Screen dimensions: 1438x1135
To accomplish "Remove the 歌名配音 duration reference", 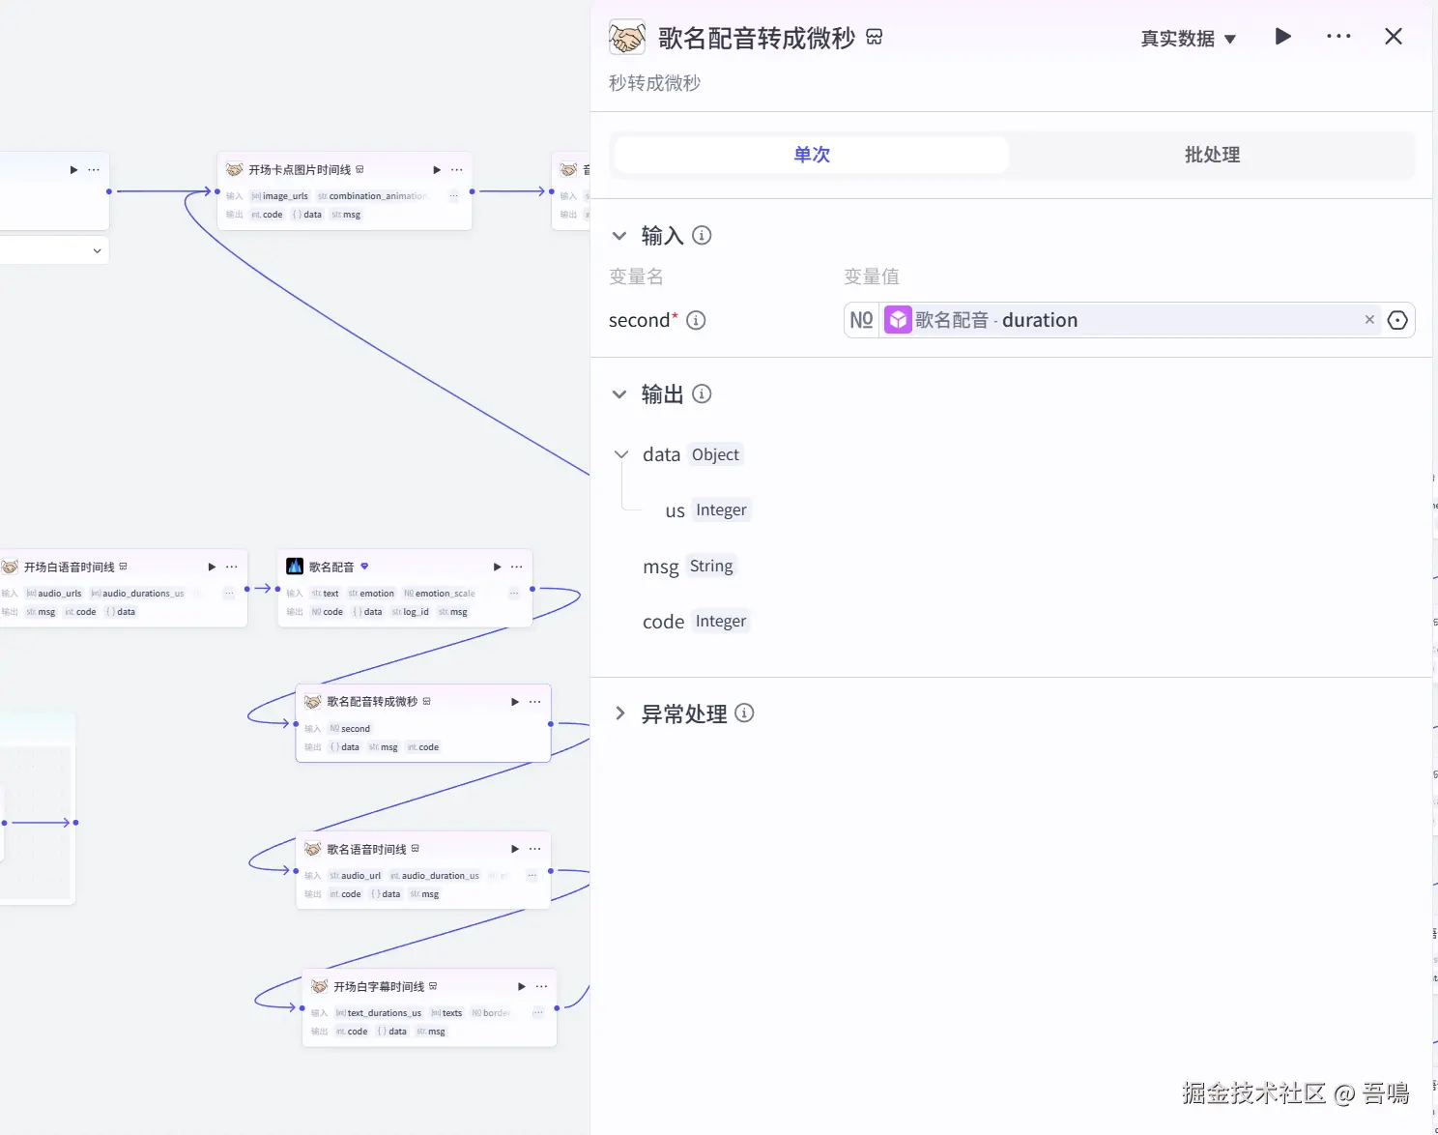I will 1369,320.
